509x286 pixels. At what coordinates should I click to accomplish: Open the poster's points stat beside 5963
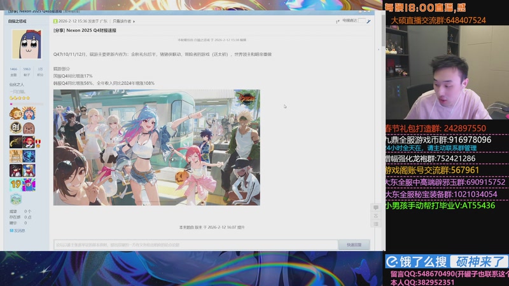click(x=40, y=69)
